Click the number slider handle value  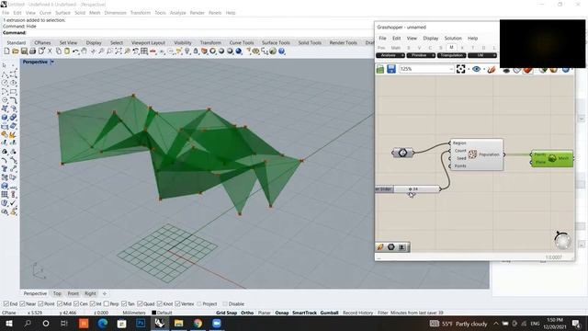click(413, 189)
